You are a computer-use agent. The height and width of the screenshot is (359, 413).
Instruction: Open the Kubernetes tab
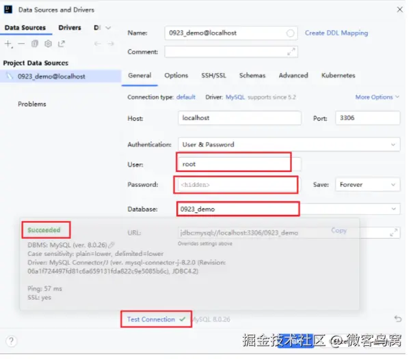(338, 76)
